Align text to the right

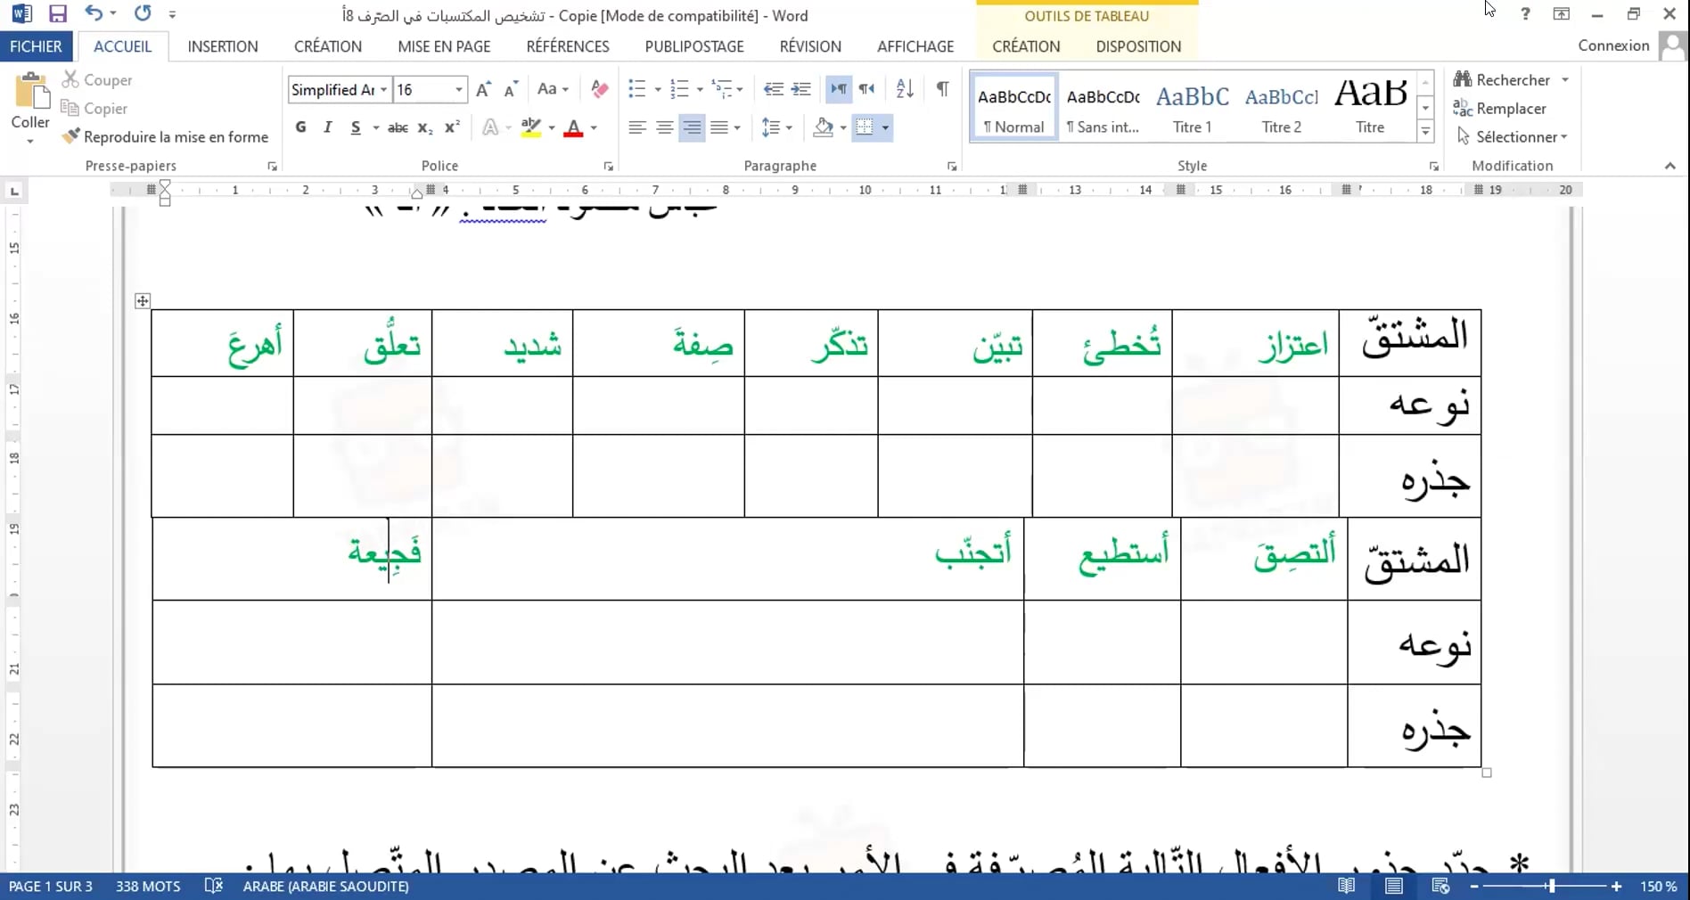click(x=692, y=127)
